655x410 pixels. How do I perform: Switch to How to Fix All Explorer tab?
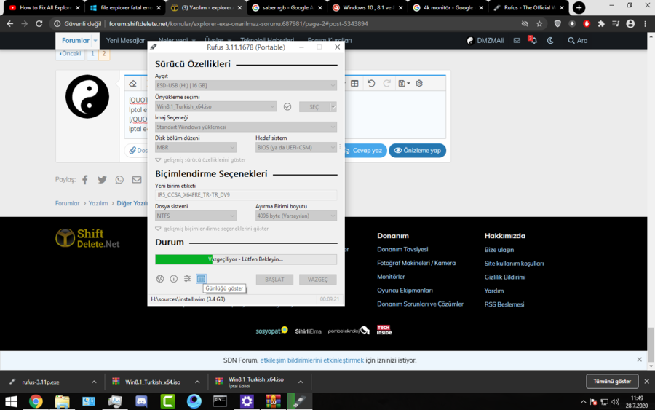[44, 7]
